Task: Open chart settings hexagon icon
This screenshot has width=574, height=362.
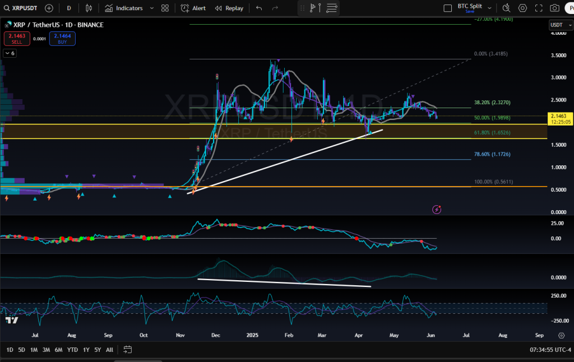Action: click(x=522, y=8)
